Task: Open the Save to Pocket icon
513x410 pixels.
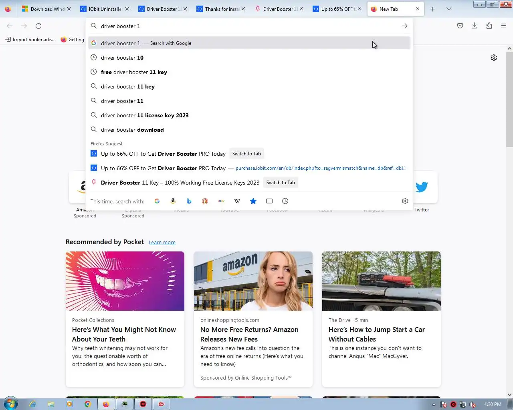Action: click(460, 26)
